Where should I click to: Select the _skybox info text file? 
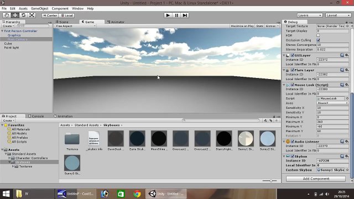pos(94,140)
